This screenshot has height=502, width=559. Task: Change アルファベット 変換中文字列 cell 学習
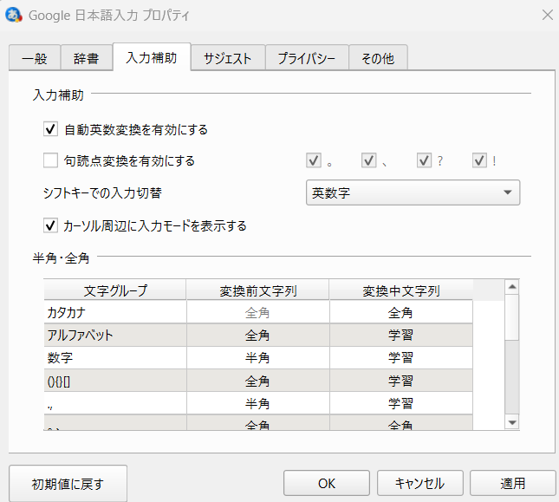coord(401,336)
